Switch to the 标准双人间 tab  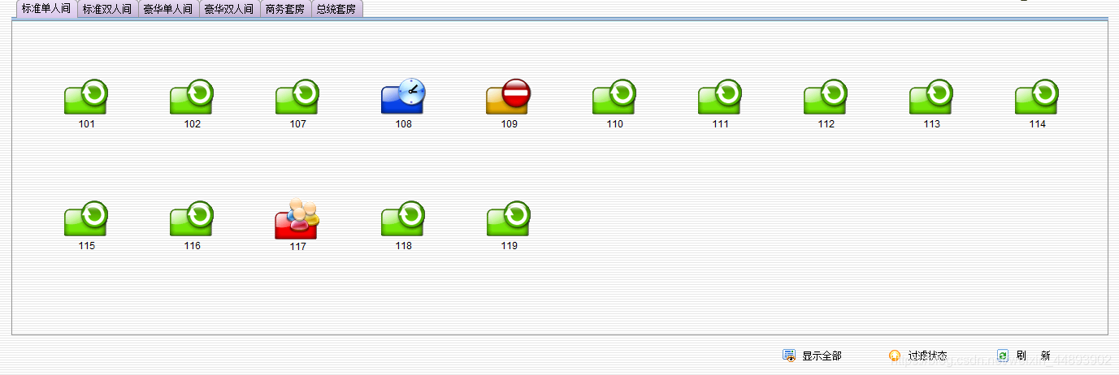(x=107, y=10)
